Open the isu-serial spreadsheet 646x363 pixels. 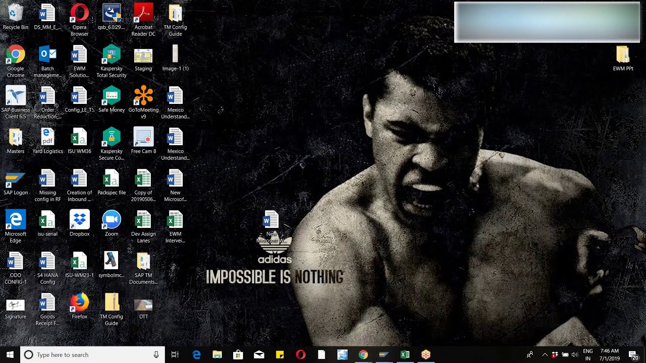tap(47, 224)
